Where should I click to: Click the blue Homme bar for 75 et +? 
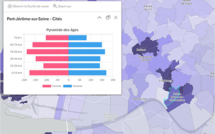(x=78, y=38)
